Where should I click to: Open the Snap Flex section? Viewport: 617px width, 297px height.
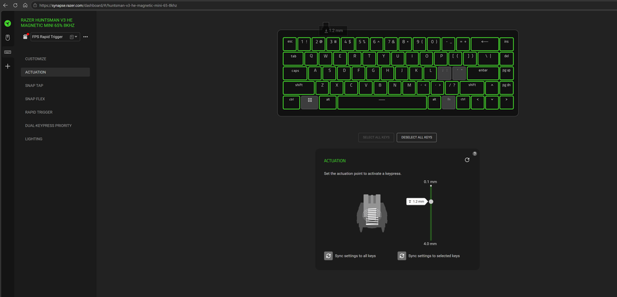coord(35,99)
